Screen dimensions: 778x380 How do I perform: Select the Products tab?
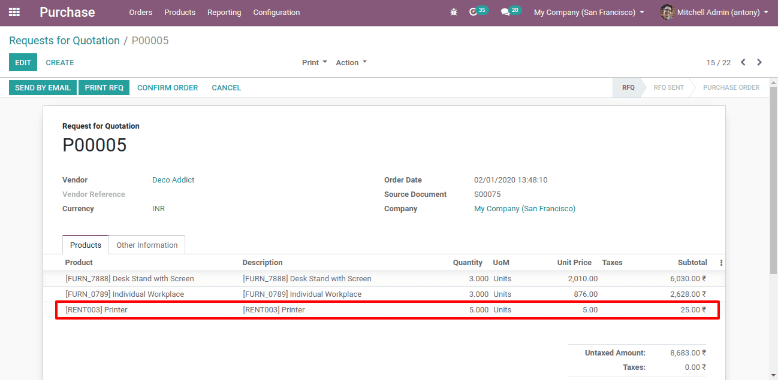coord(86,245)
